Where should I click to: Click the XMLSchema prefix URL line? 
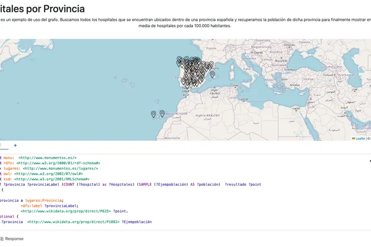52,179
